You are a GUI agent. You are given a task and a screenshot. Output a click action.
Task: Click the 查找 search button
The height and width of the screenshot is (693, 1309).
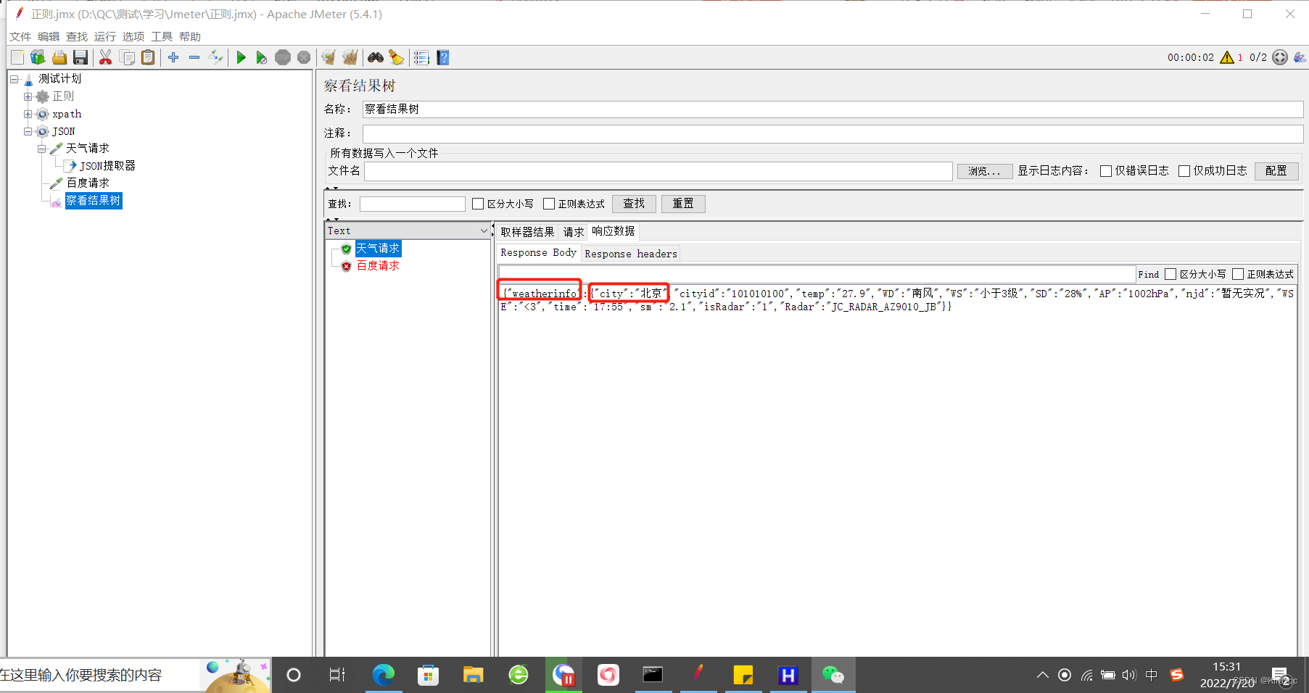click(x=634, y=204)
